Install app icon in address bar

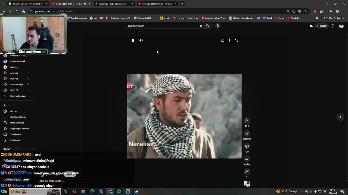(x=294, y=11)
